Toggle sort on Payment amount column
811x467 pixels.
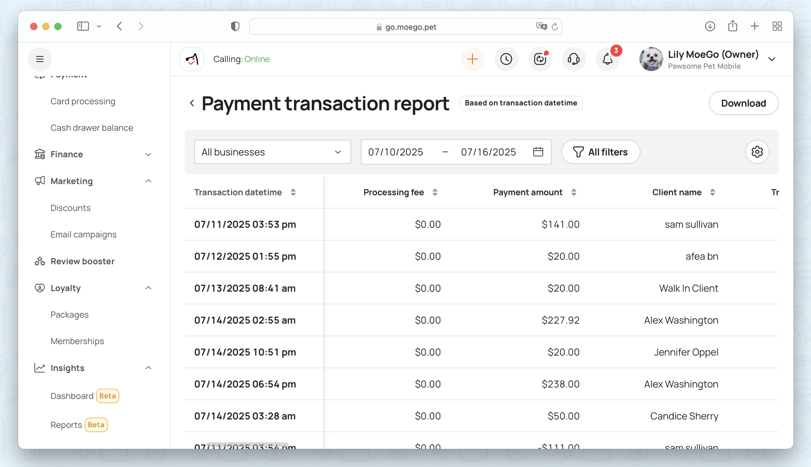(x=573, y=192)
